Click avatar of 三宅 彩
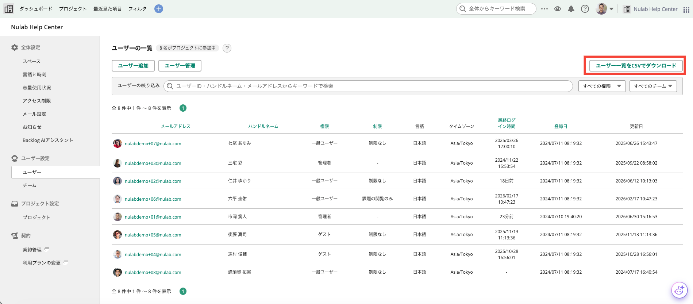This screenshot has height=304, width=693. pyautogui.click(x=118, y=163)
